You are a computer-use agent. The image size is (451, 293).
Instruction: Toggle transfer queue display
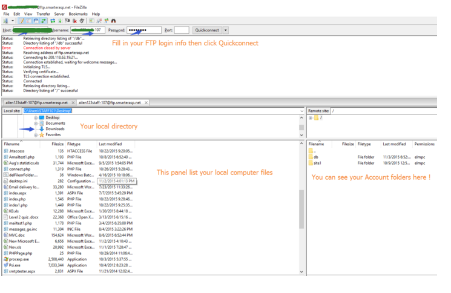(x=43, y=21)
